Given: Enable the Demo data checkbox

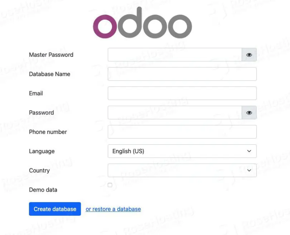Looking at the screenshot, I should pos(110,185).
